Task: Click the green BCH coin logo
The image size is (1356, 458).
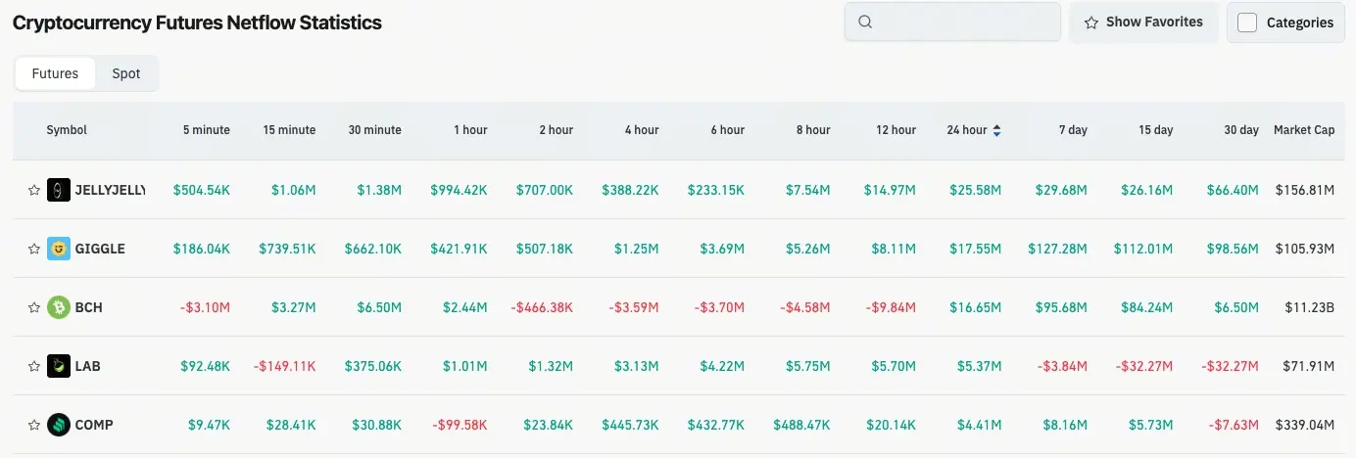Action: [x=59, y=307]
